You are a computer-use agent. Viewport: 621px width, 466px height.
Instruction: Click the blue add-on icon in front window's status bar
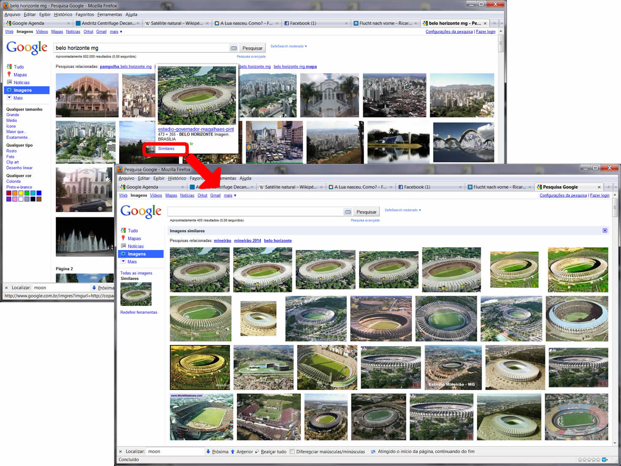point(605,460)
